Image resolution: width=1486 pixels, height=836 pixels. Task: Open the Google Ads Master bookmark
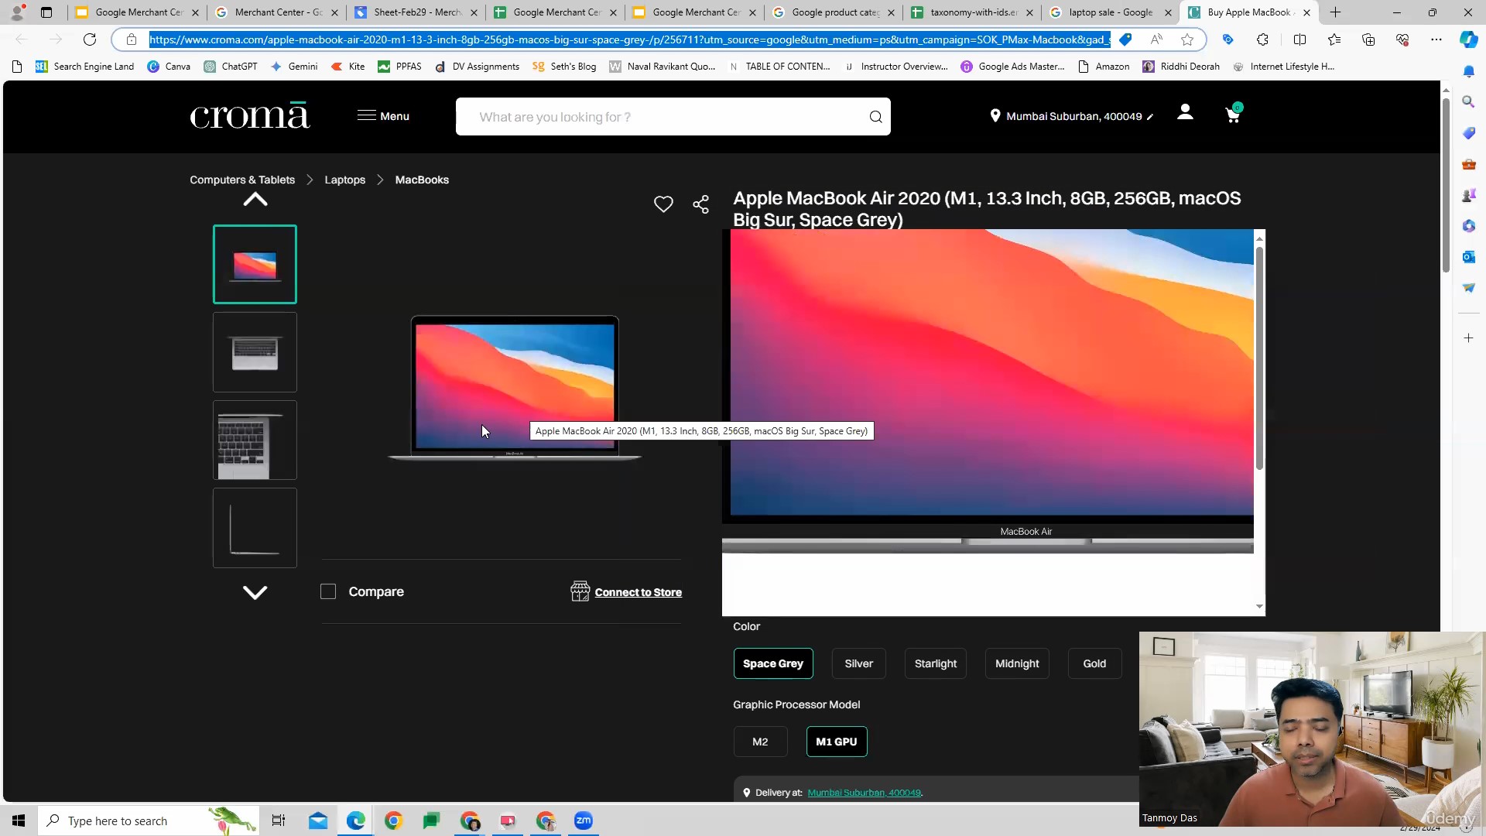[1012, 67]
